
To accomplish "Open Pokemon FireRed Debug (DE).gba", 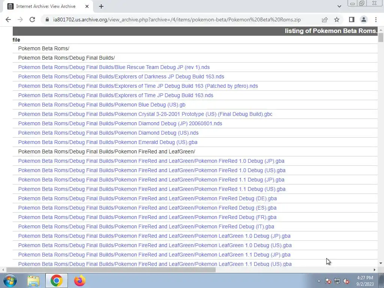I will tap(147, 198).
